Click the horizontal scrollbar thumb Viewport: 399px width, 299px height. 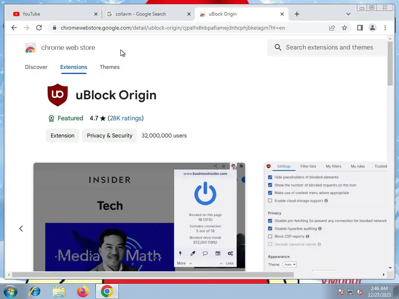[153, 274]
